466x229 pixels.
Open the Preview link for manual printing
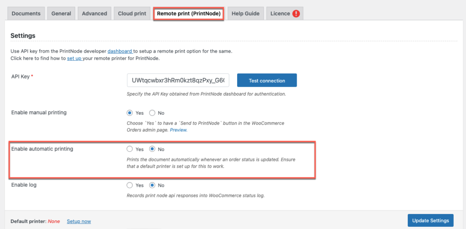[x=178, y=130]
